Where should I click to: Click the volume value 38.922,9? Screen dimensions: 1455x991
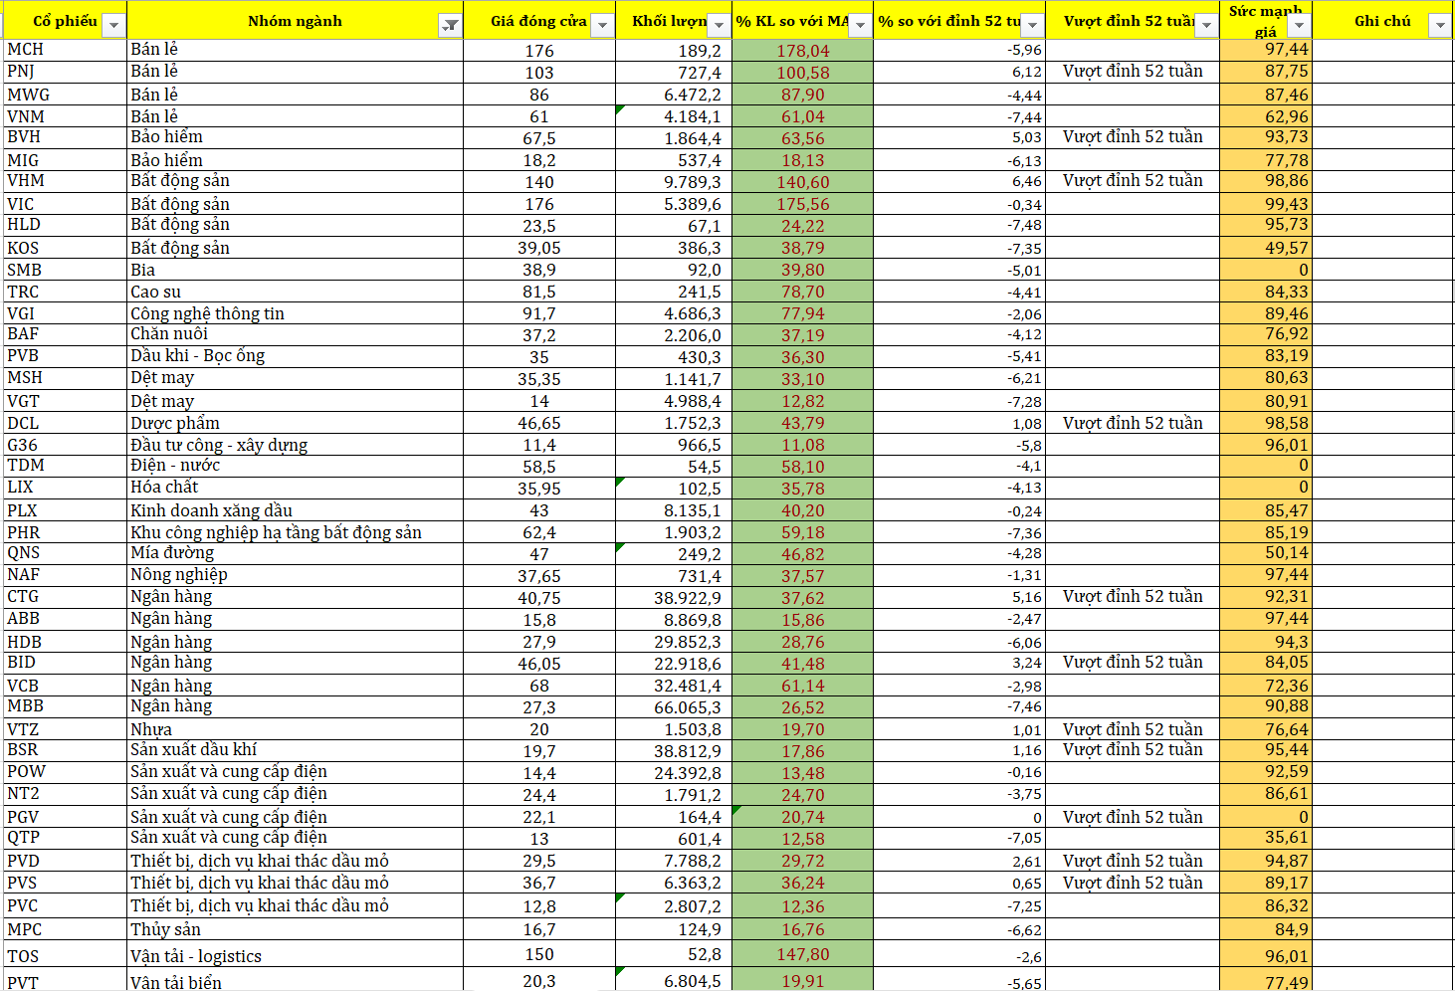(674, 597)
